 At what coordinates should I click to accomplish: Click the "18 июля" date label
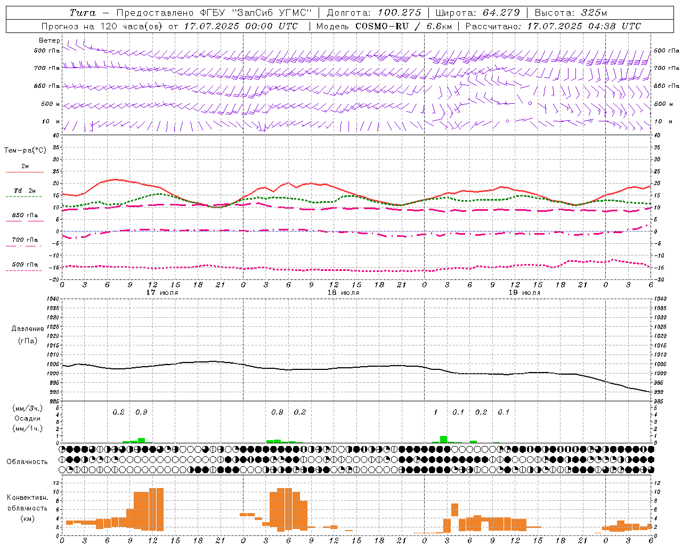[343, 292]
